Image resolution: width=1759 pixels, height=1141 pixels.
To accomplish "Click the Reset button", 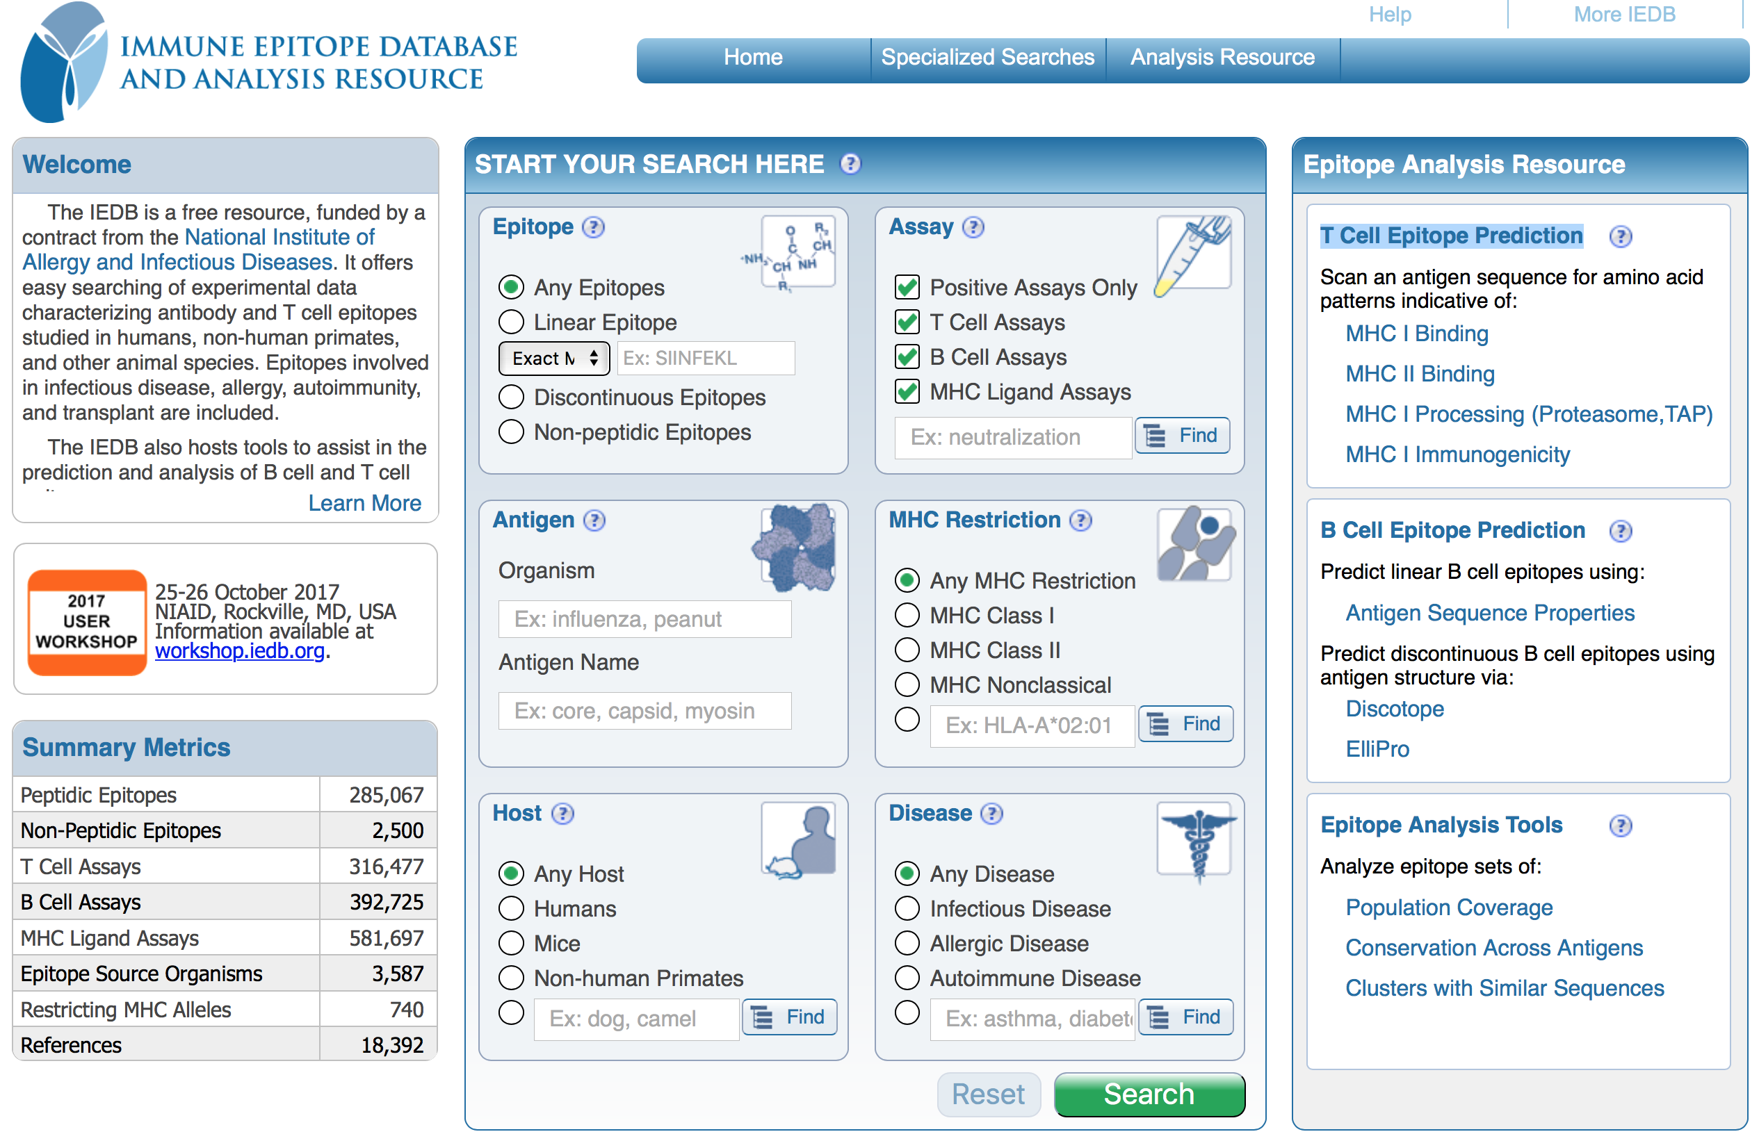I will [988, 1094].
